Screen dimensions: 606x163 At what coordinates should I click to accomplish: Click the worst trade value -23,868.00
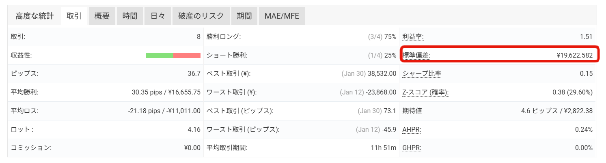[381, 92]
